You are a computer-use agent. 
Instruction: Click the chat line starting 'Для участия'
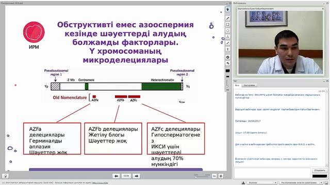click(x=275, y=144)
